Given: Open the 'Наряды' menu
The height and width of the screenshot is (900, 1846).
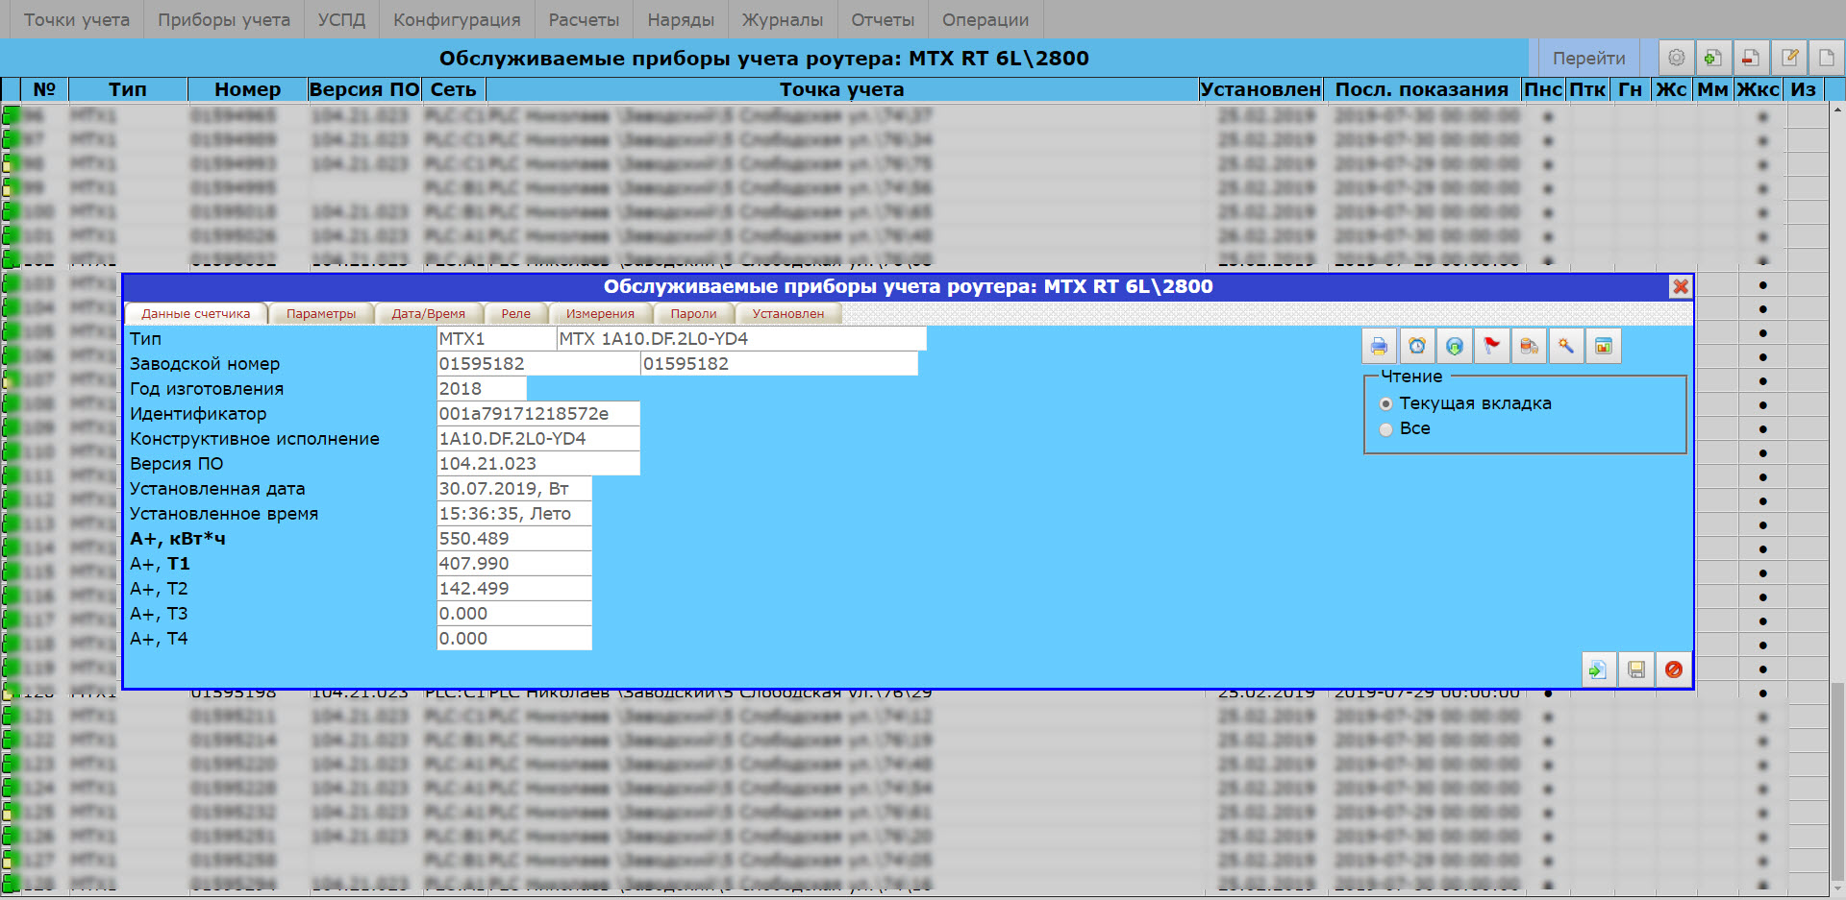Looking at the screenshot, I should [681, 19].
